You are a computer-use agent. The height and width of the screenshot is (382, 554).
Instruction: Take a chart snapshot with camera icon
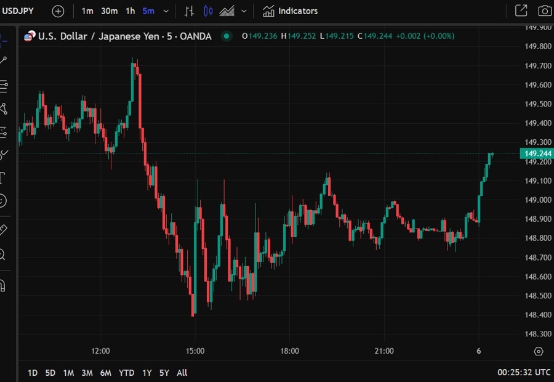tap(544, 11)
